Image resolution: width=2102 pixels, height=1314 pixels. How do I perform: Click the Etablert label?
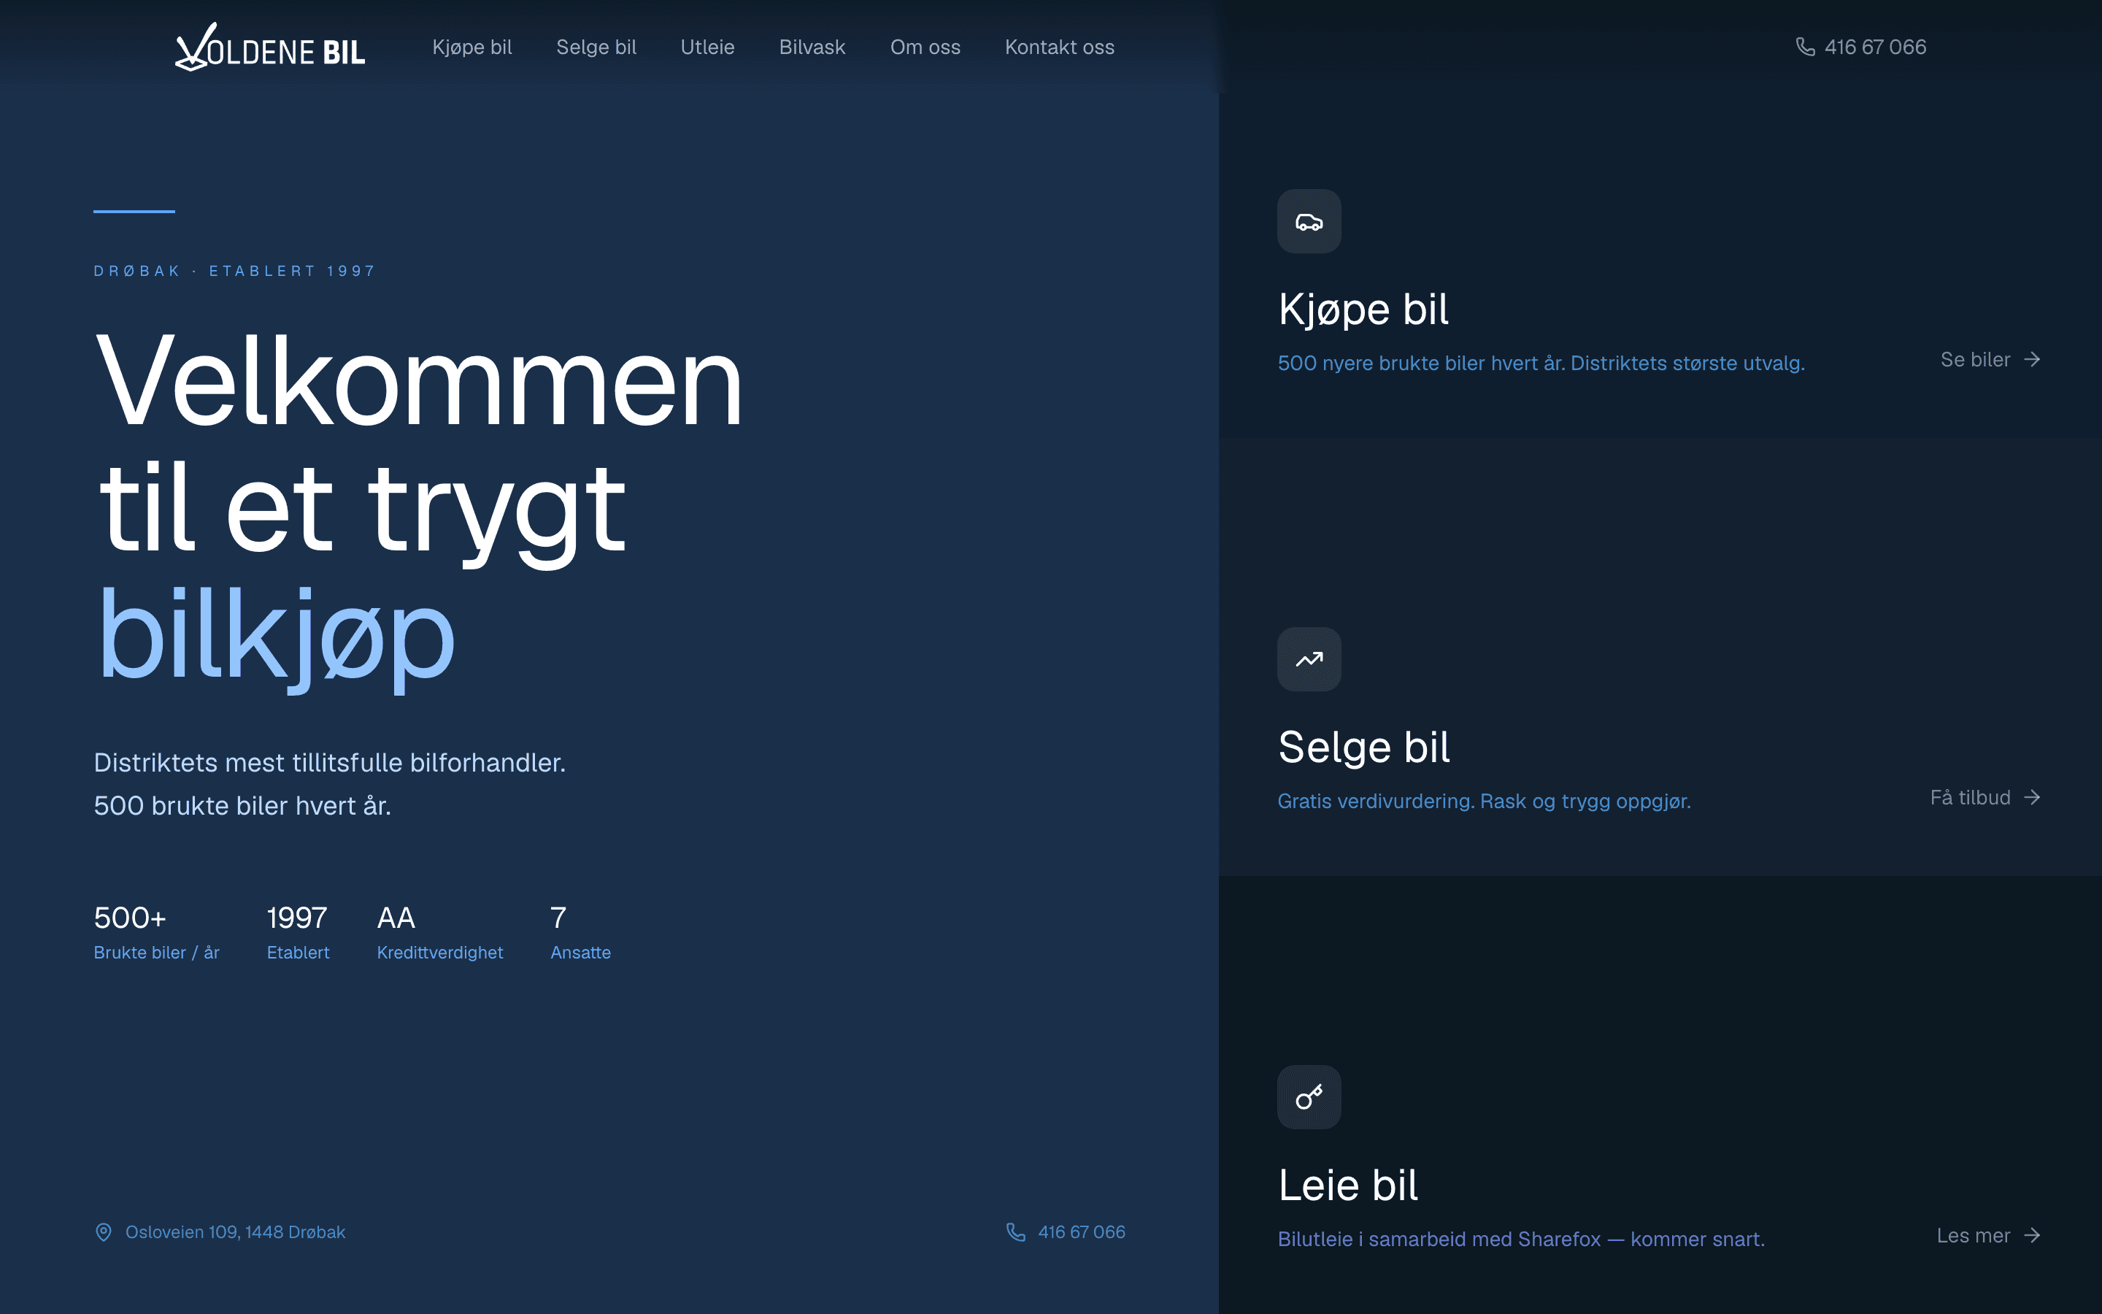298,953
